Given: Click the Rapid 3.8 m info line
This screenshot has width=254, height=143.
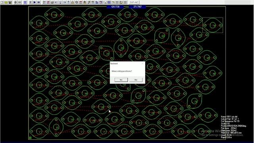Looking at the screenshot, I should [x=226, y=137].
